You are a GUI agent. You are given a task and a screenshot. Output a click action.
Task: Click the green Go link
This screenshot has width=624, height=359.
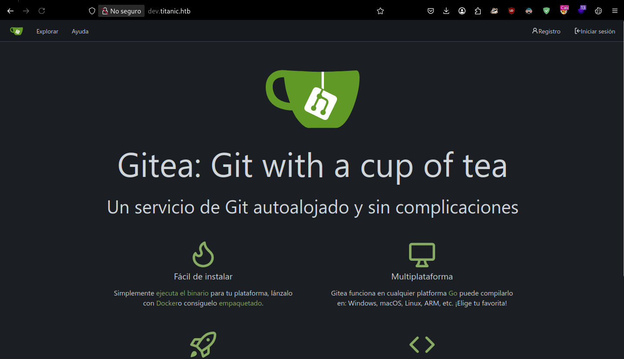point(453,293)
